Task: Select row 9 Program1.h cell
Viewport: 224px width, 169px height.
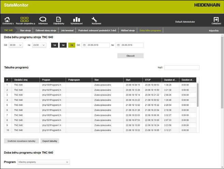Action: pos(52,125)
